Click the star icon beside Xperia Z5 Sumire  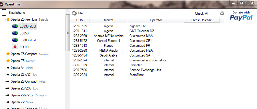tap(8, 61)
